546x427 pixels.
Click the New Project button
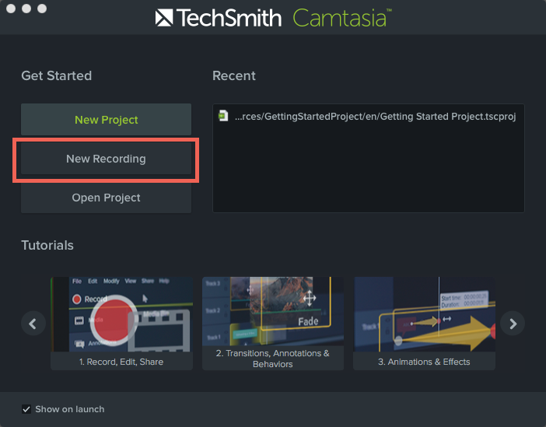(x=107, y=120)
